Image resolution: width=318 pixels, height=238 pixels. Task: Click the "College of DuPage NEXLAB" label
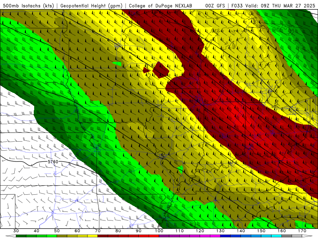[160, 6]
